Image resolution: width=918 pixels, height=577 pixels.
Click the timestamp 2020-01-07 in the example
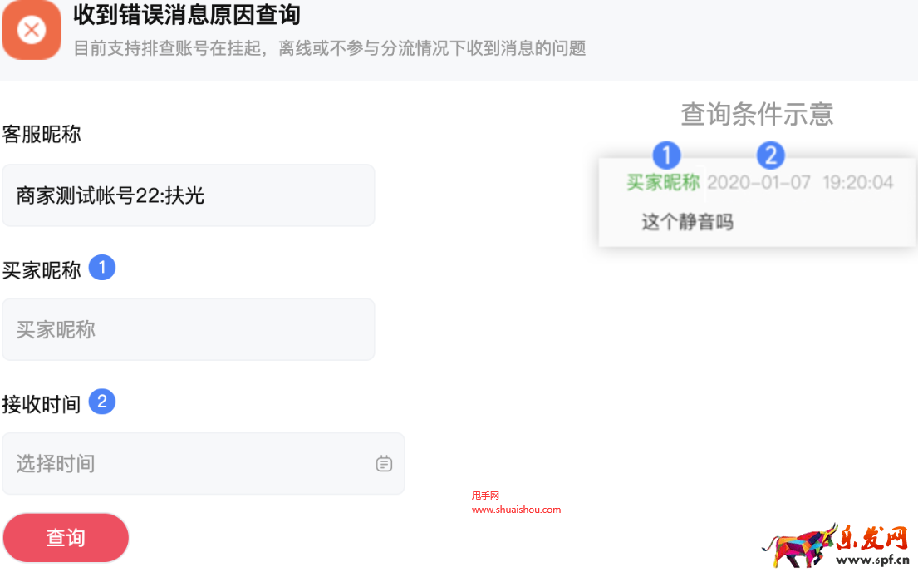pyautogui.click(x=758, y=182)
